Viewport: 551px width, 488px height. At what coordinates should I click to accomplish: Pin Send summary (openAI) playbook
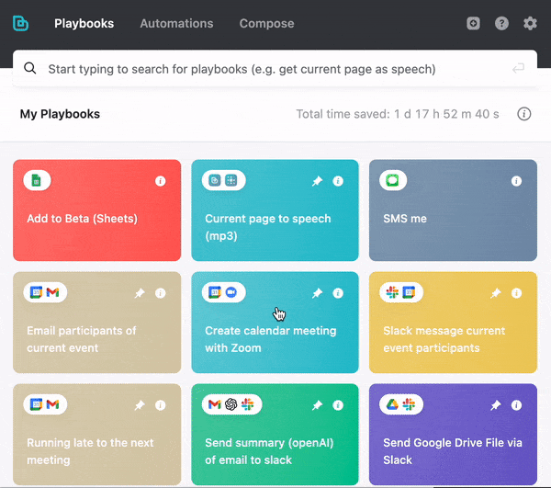(317, 405)
